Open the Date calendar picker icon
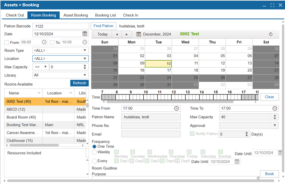This screenshot has width=285, height=184. click(x=85, y=34)
